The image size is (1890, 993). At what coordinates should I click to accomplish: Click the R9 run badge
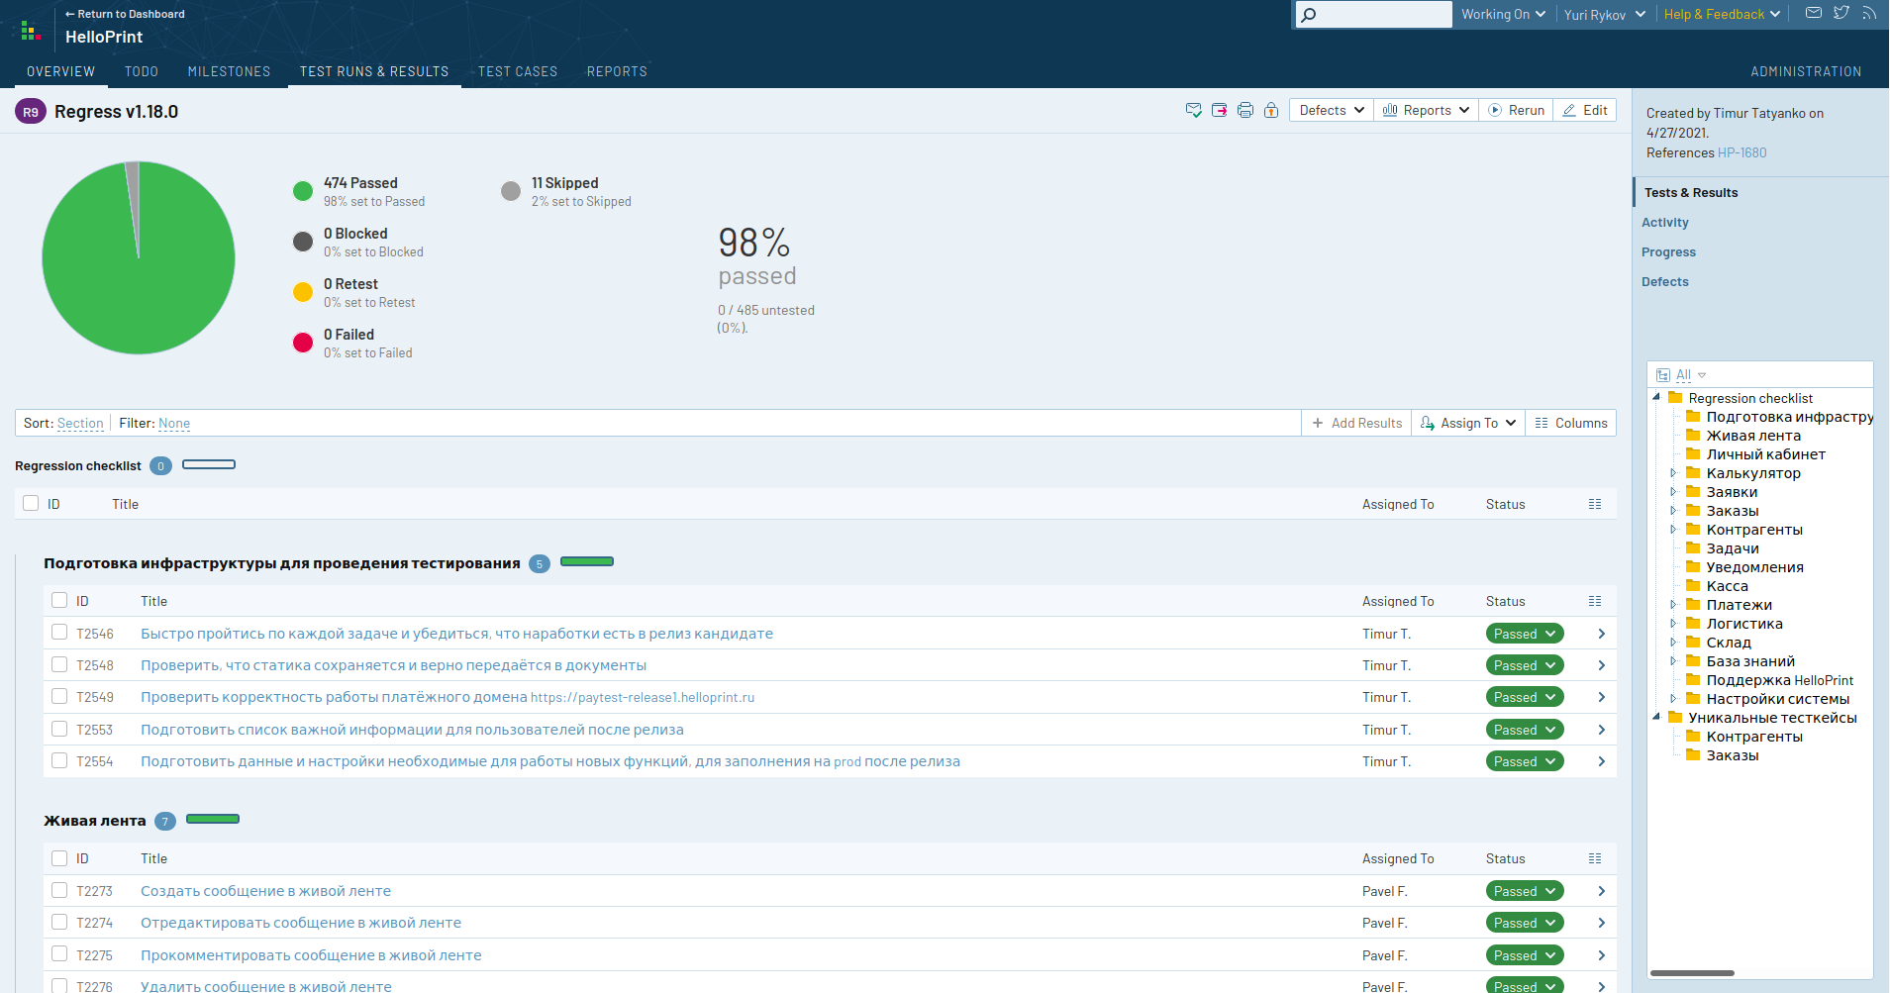click(x=31, y=112)
